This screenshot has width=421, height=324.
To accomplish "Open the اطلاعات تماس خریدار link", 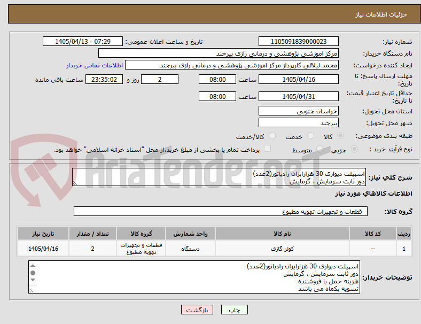I will coord(95,65).
